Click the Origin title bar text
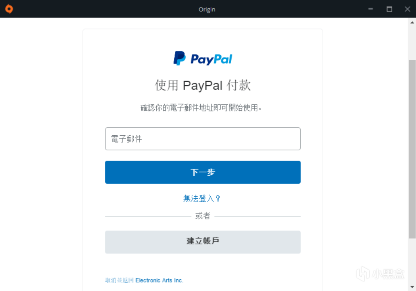 pyautogui.click(x=207, y=9)
